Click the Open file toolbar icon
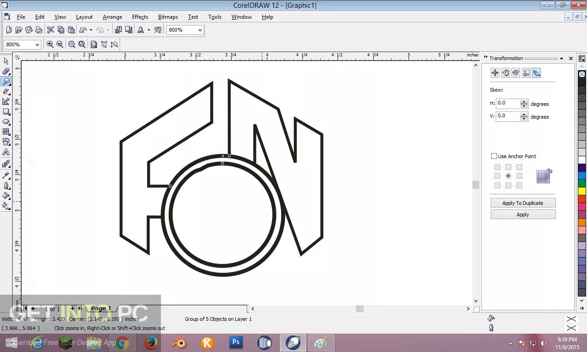Viewport: 587px width, 352px height. coord(19,30)
